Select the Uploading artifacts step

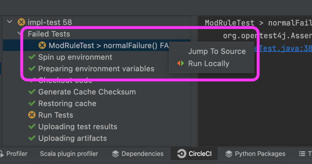point(73,138)
